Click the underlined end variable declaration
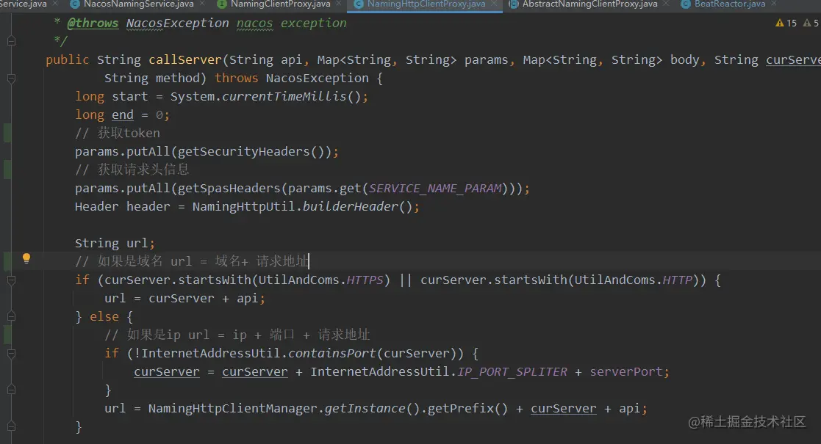 pos(123,114)
